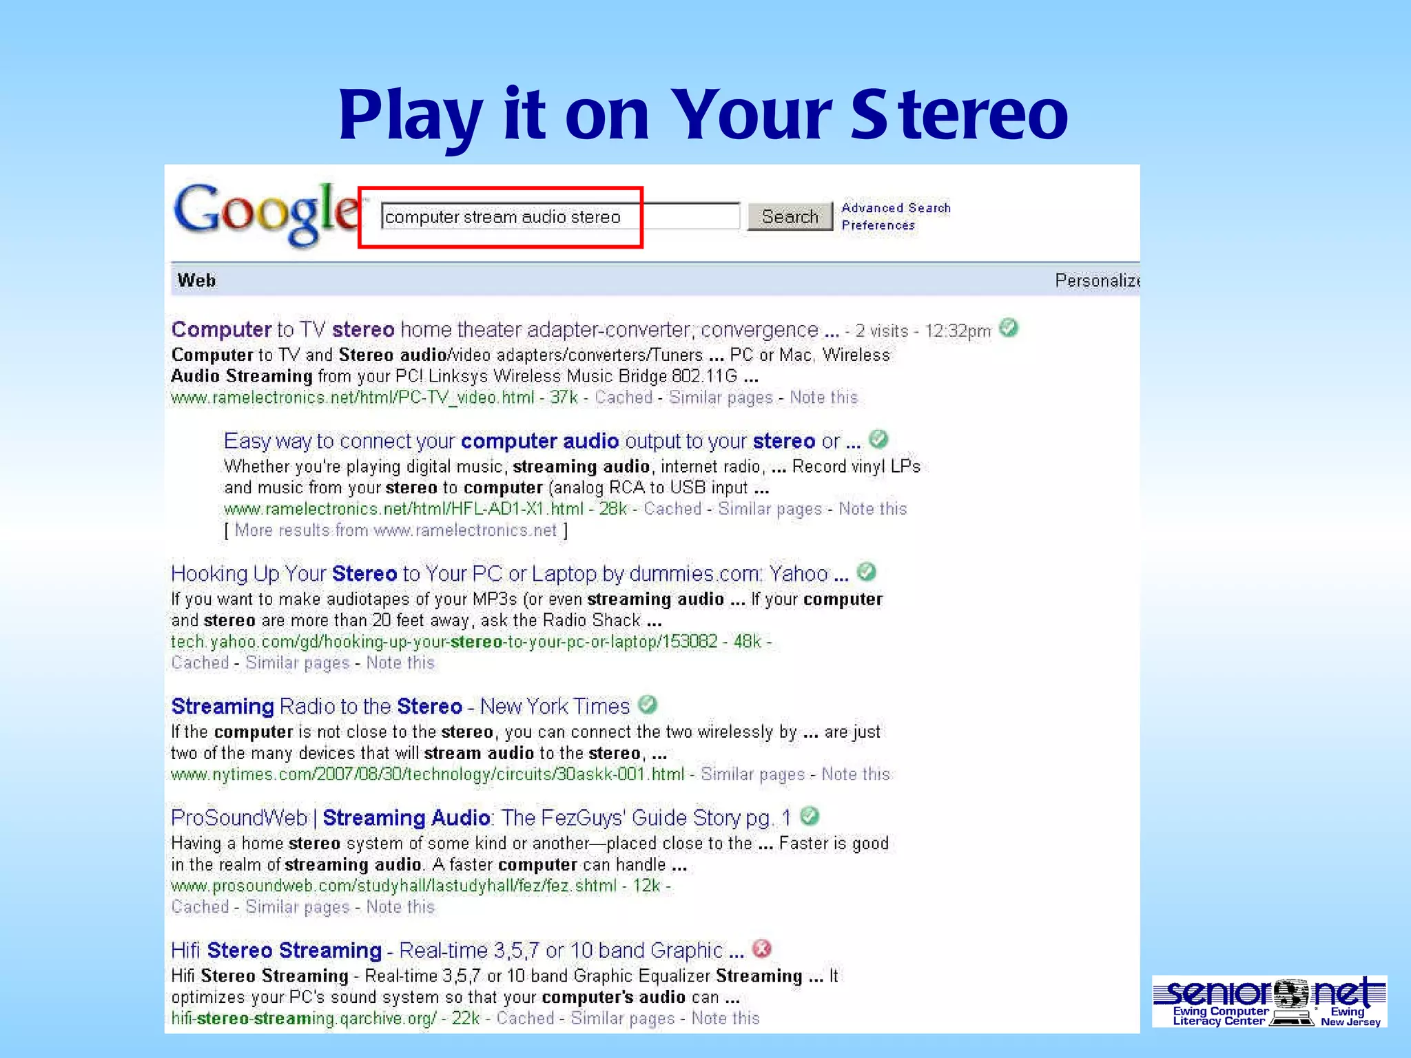Open Cached link for hifi-stereo-streaming.qarchive.org

pos(525,1018)
